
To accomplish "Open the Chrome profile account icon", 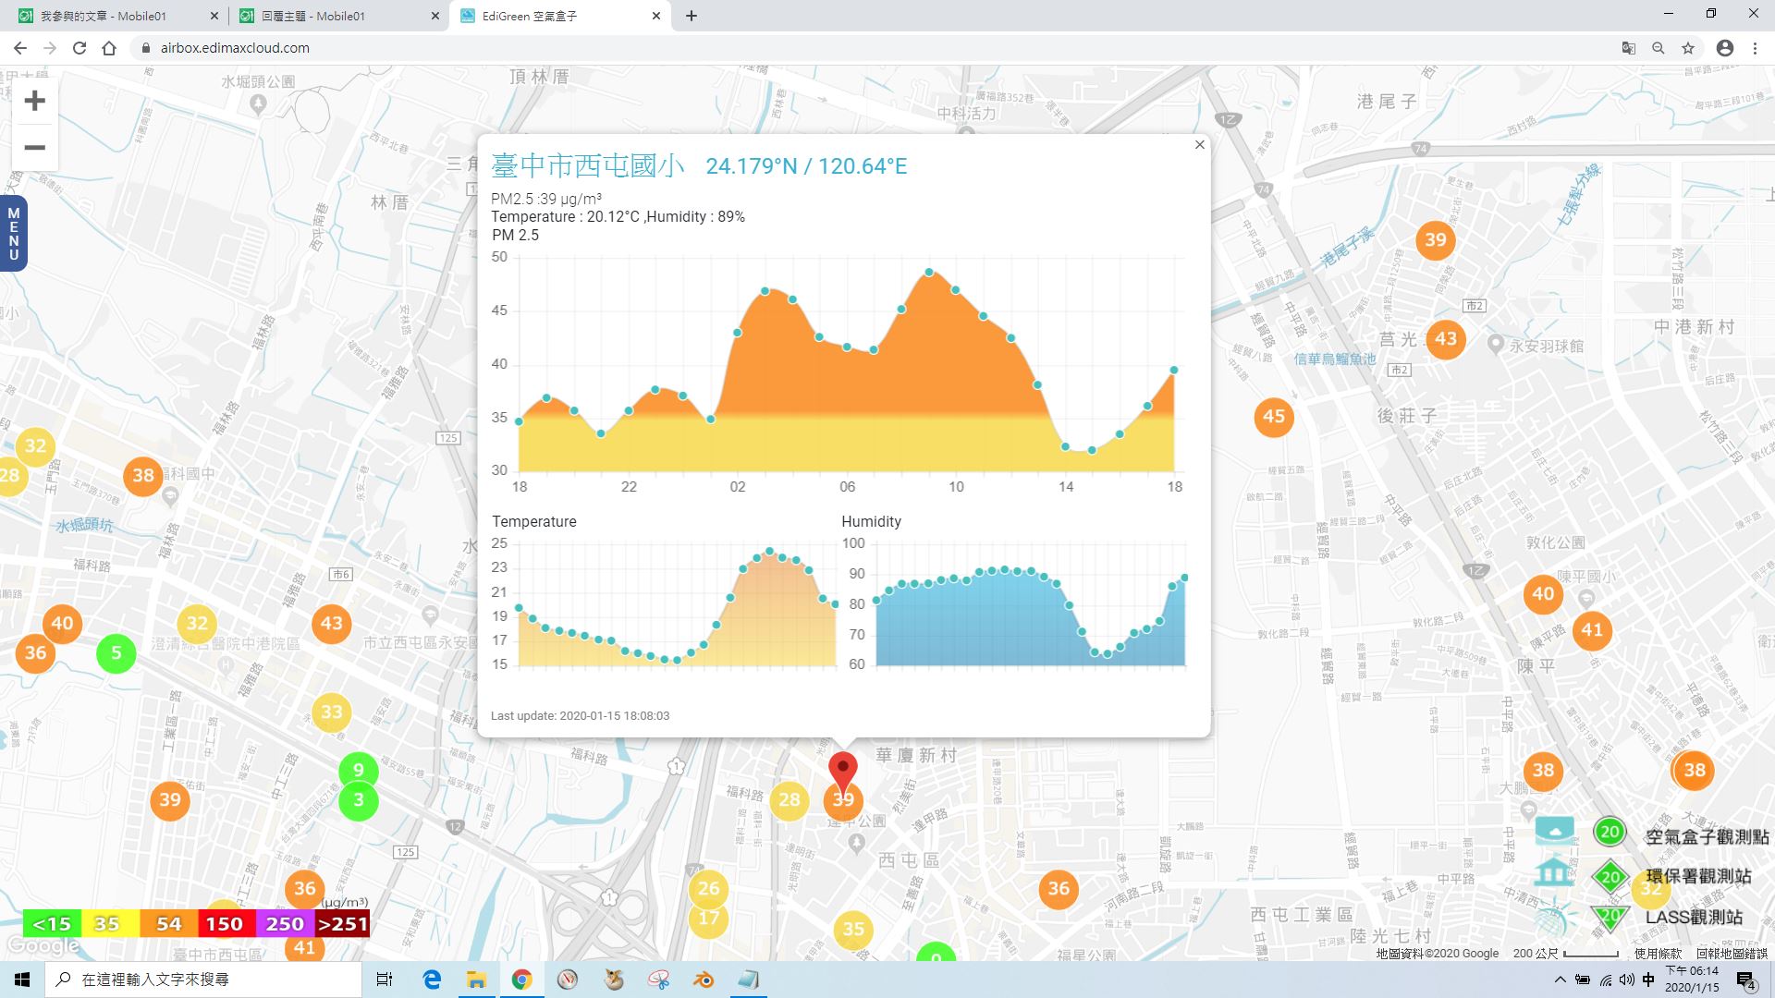I will point(1725,48).
